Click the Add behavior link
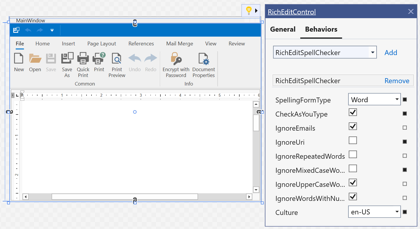Image resolution: width=420 pixels, height=229 pixels. coord(391,53)
